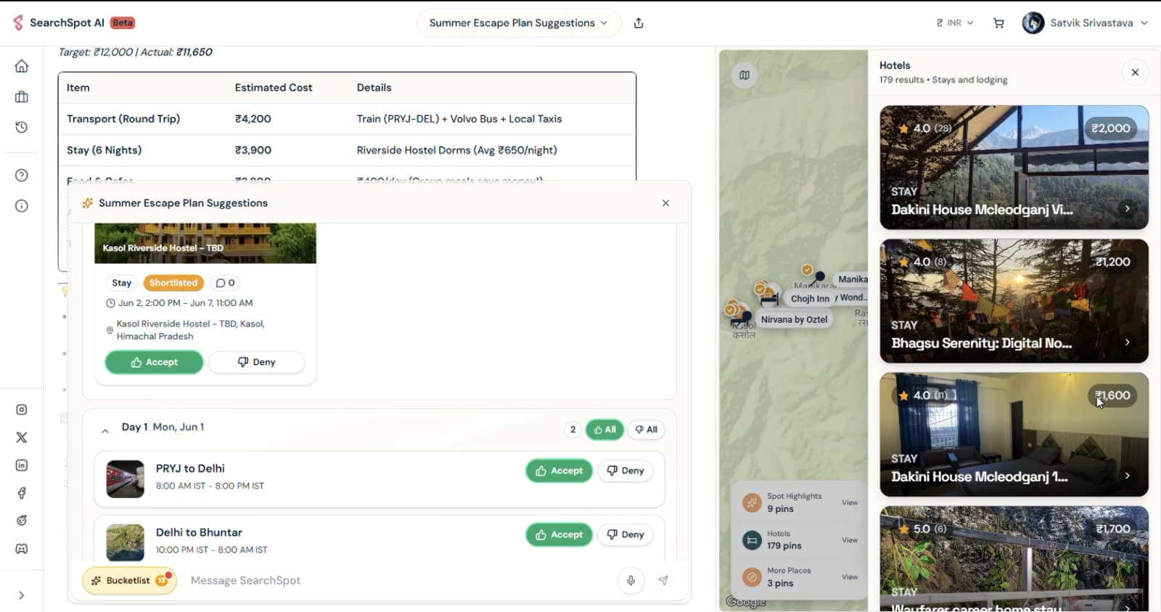The width and height of the screenshot is (1161, 612).
Task: Accept the Delhi to Bhuntar trip
Action: tap(559, 535)
